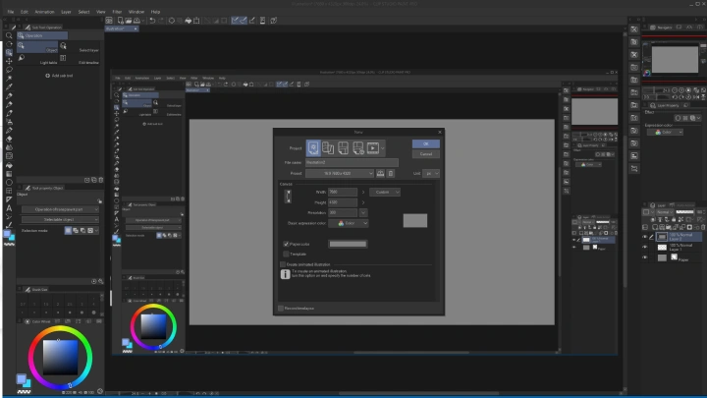Switch to the outer Navigator tab
This screenshot has height=398, width=707.
pos(661,28)
